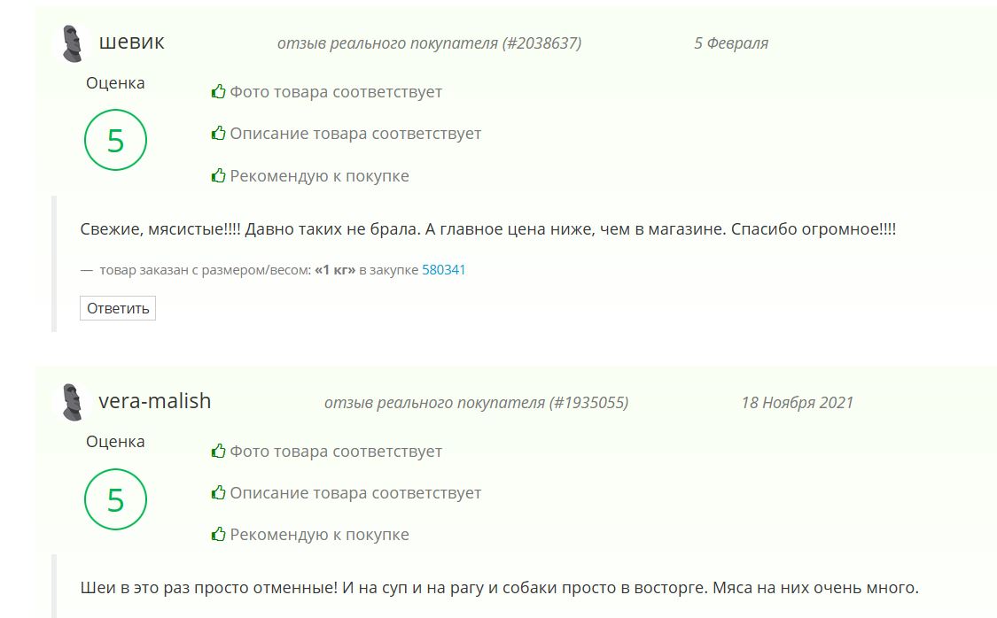Click the rating circle in шевик's review
The height and width of the screenshot is (618, 997).
(x=115, y=141)
